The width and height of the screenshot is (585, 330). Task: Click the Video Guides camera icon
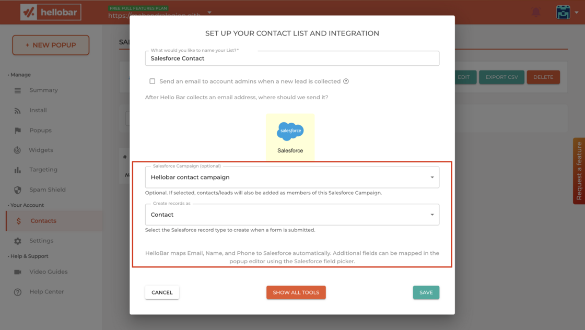pos(18,272)
